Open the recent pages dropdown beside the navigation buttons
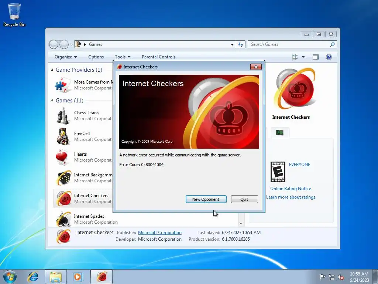Screen dimensions: 378x284 click(71, 45)
